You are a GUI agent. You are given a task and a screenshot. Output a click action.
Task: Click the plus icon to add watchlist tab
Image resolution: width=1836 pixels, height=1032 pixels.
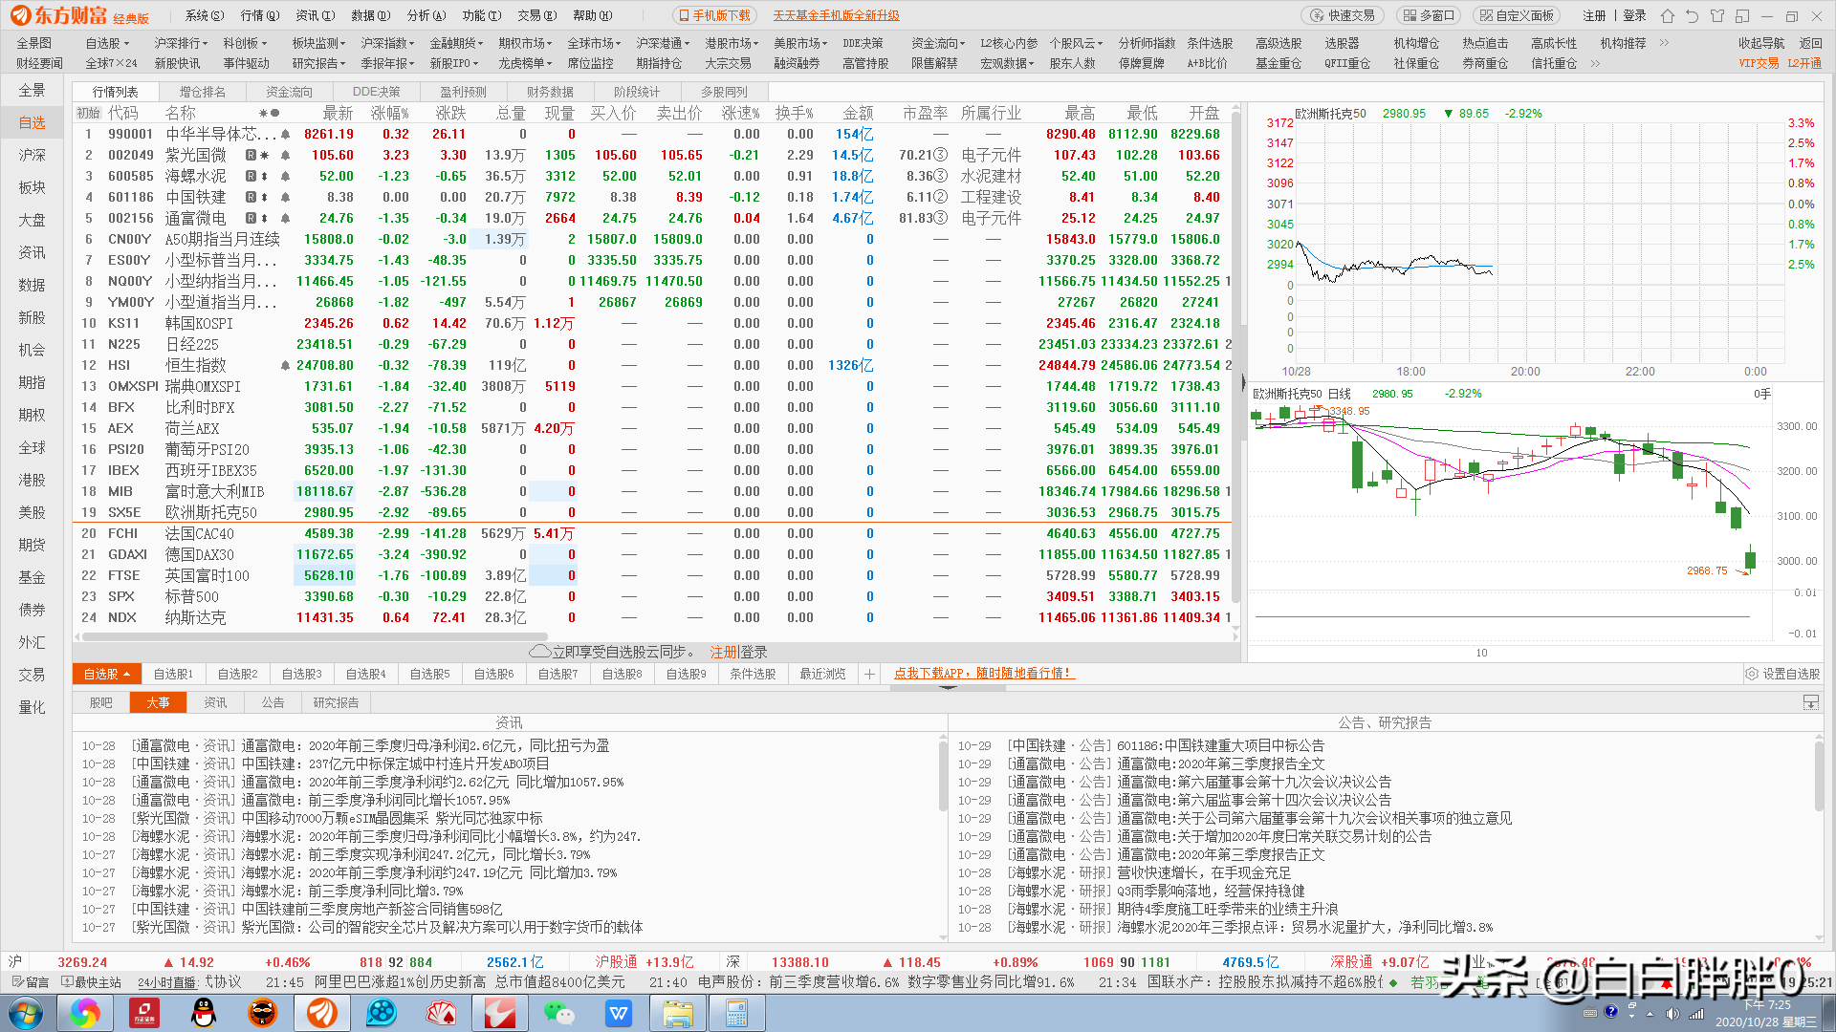pyautogui.click(x=869, y=674)
